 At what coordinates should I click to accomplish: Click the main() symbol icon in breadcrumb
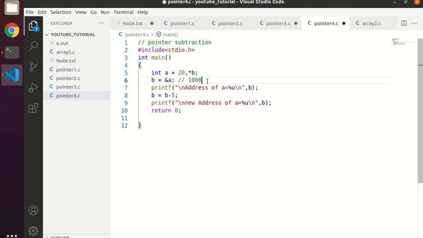pos(159,34)
